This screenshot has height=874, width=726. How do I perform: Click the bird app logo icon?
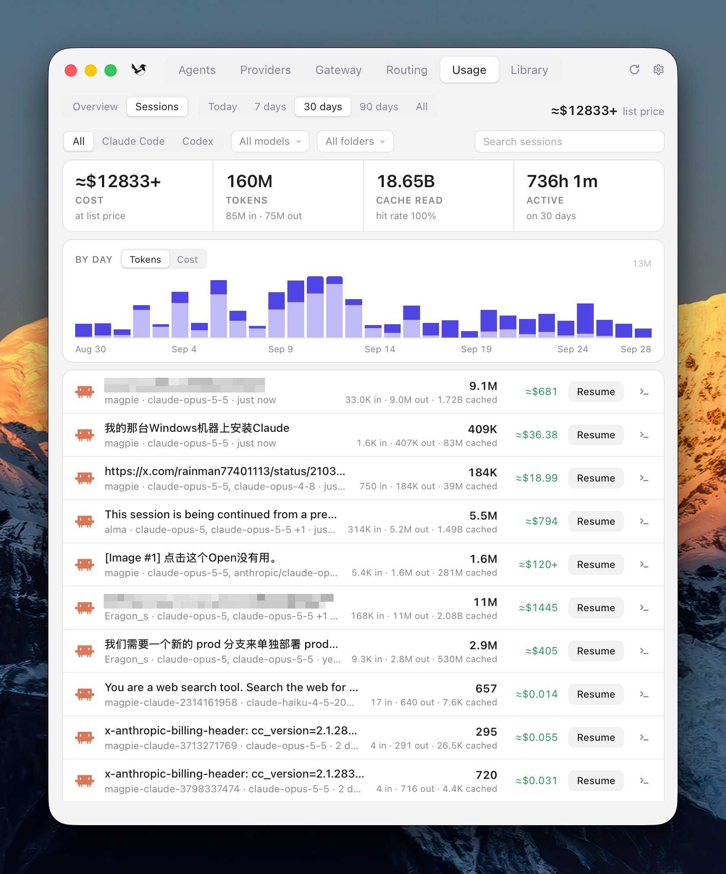pyautogui.click(x=139, y=70)
